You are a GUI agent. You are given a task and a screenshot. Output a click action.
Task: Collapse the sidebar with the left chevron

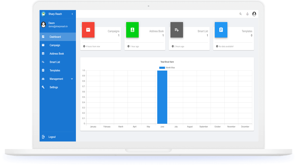[x=72, y=14]
